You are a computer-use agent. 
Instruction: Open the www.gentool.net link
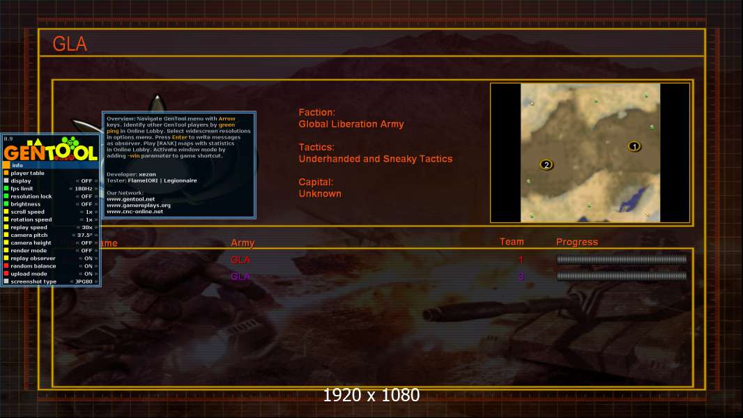tap(131, 199)
